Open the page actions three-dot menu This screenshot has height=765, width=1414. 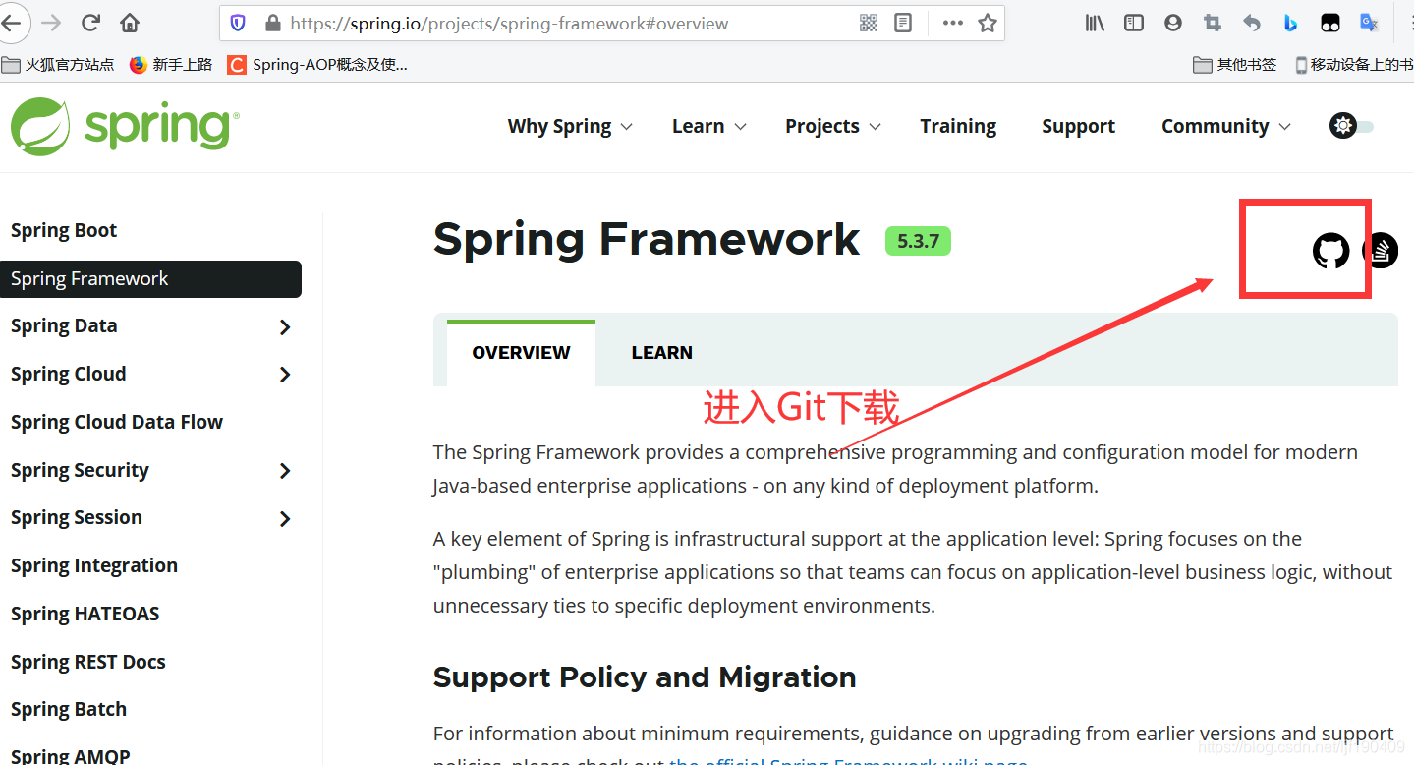pyautogui.click(x=952, y=23)
